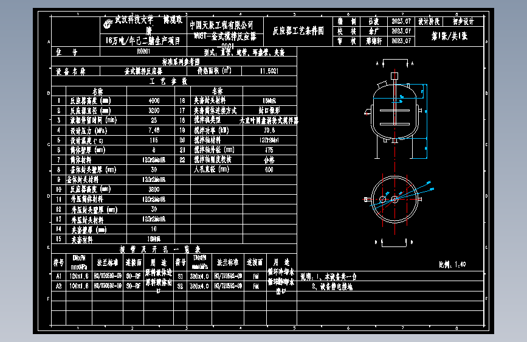Select the sheet count 第1张/共1张
Image resolution: width=527 pixels, height=342 pixels.
[449, 36]
